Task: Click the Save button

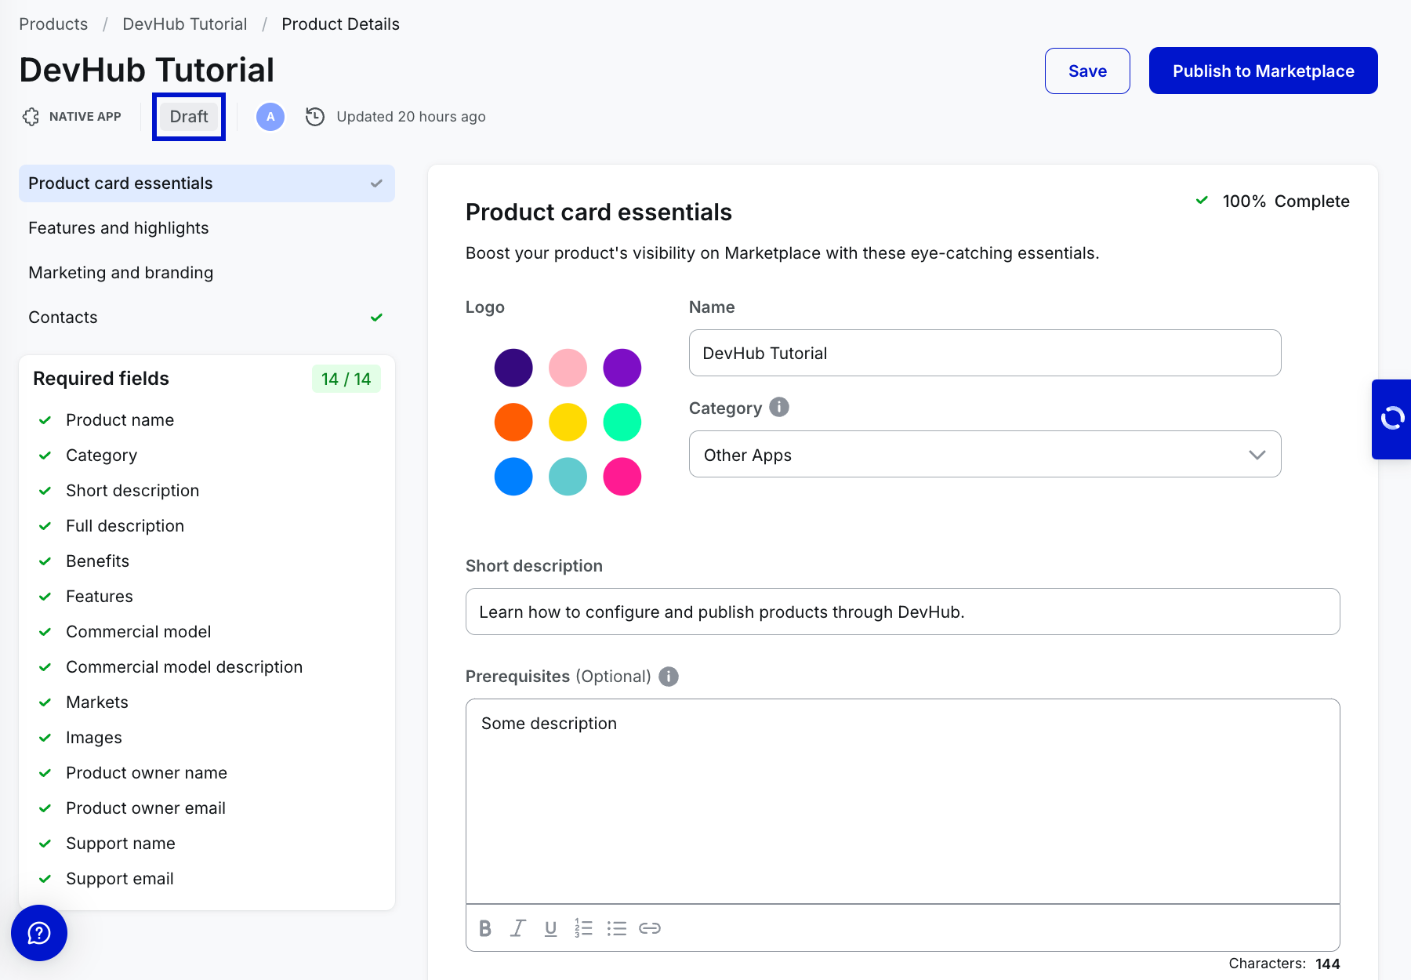Action: coord(1087,71)
